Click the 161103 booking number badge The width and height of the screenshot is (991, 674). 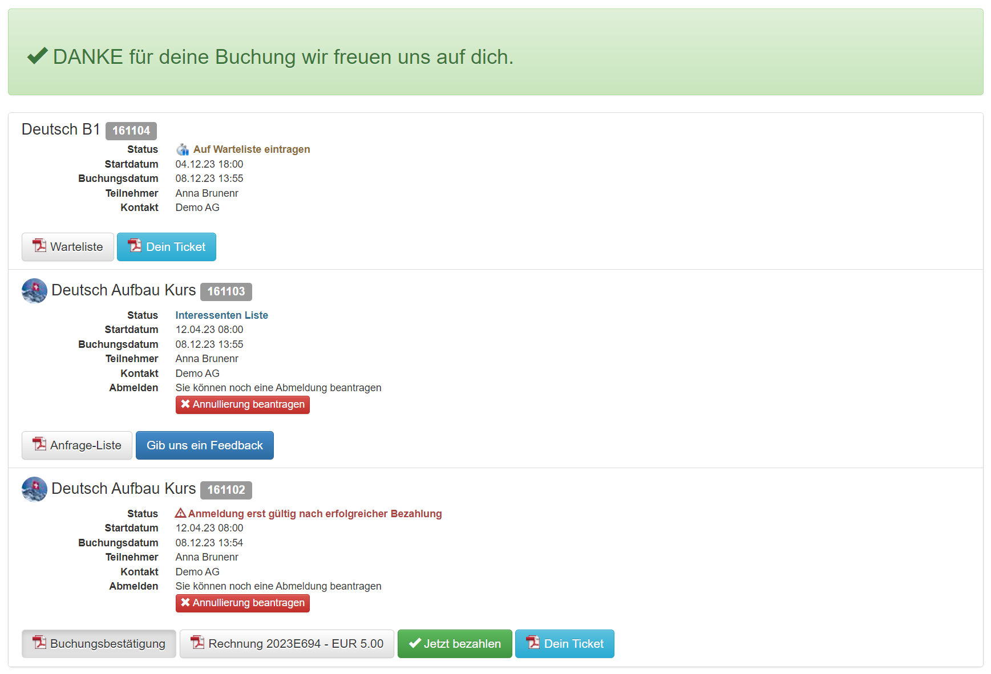tap(226, 291)
